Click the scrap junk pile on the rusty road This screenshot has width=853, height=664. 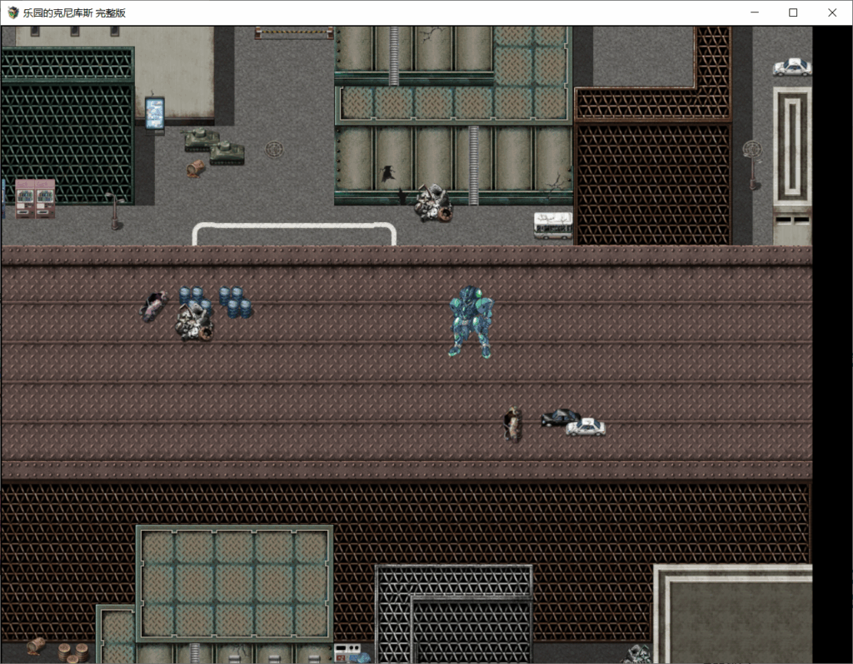194,322
